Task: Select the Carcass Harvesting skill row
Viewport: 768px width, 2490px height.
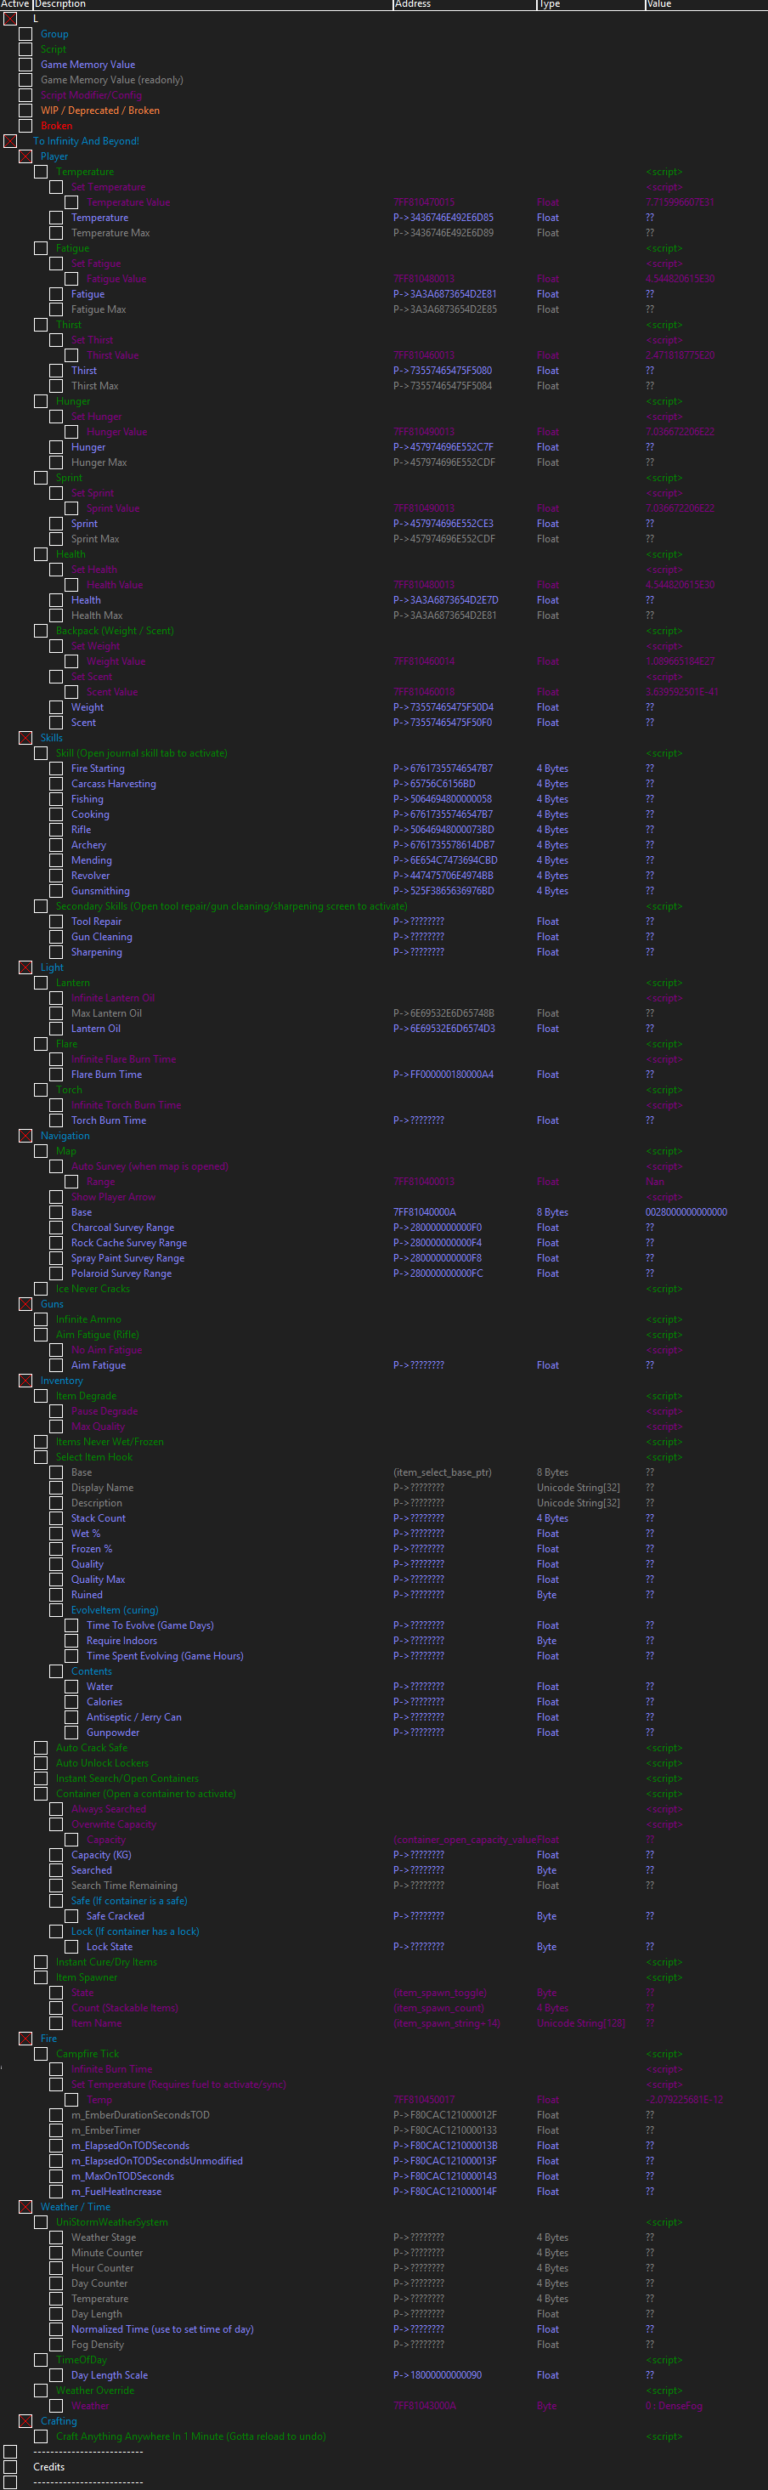Action: (113, 784)
